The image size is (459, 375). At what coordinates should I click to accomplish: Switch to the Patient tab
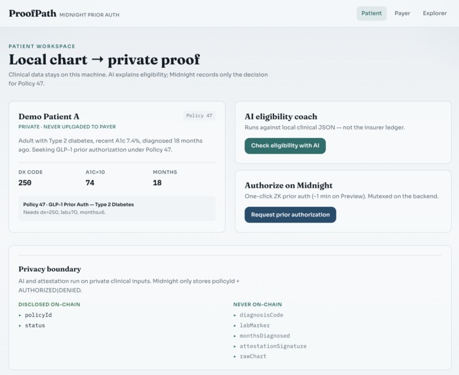pos(372,14)
